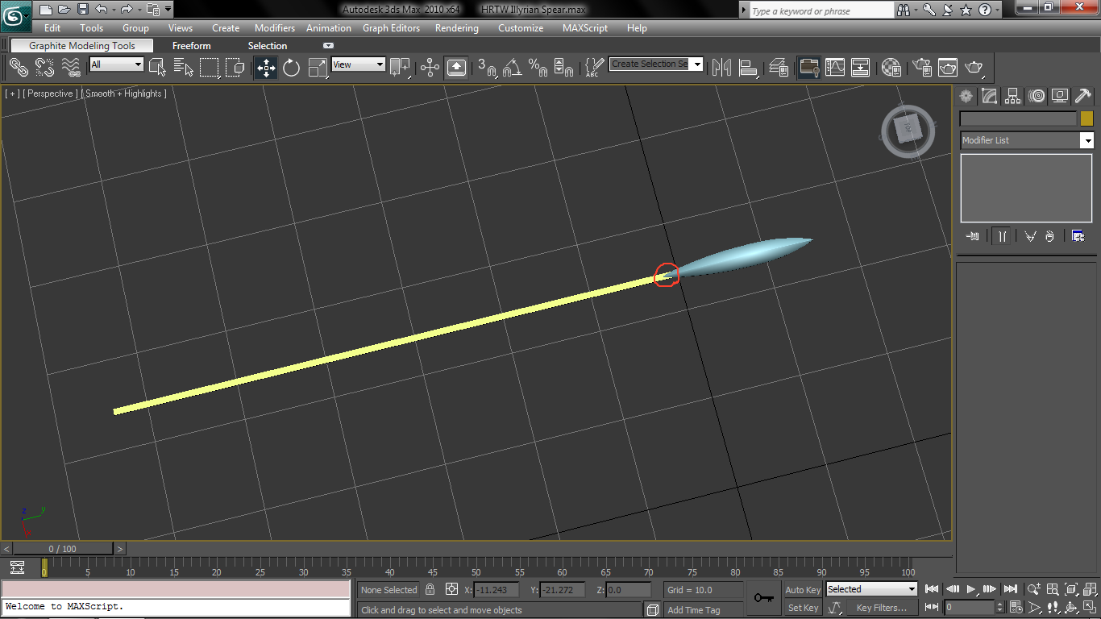Open the MAXScript menu

coord(585,27)
